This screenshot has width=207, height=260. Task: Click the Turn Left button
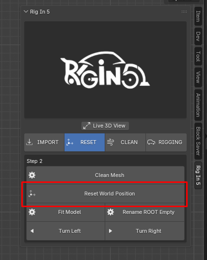(x=65, y=231)
